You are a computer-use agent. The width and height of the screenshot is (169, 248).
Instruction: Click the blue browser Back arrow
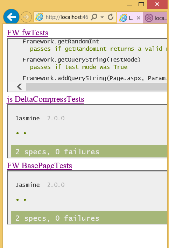11,17
